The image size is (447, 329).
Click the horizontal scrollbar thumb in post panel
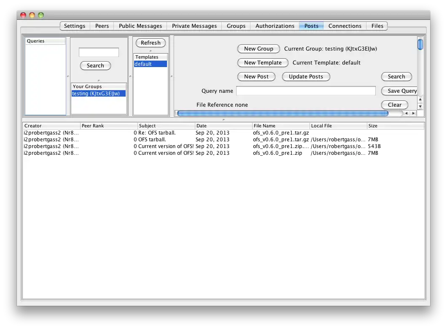tap(283, 113)
